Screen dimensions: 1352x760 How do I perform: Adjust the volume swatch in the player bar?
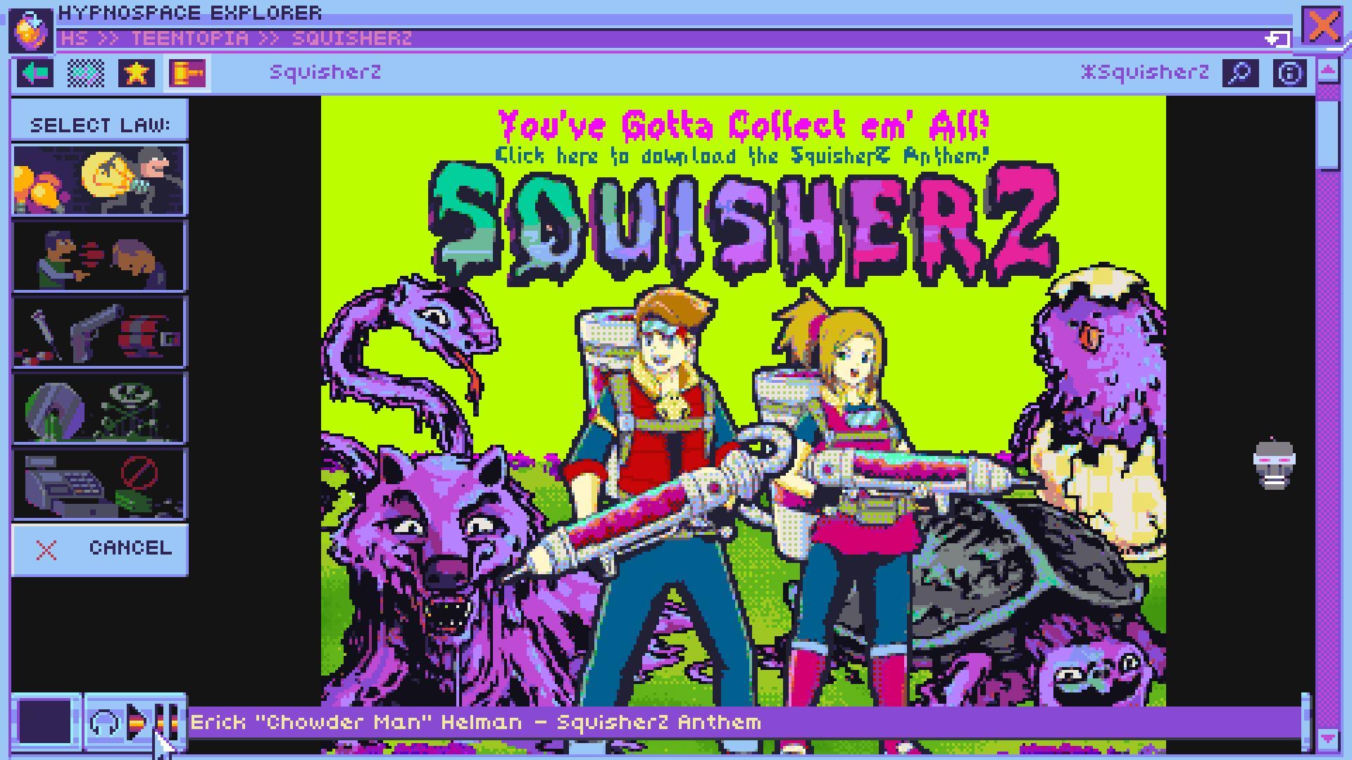(x=44, y=720)
